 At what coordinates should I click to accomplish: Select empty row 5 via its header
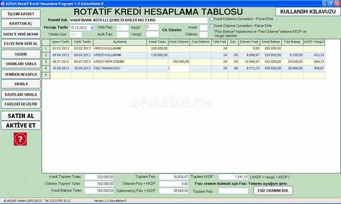pyautogui.click(x=46, y=75)
